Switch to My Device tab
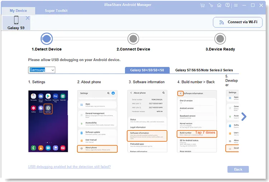 [18, 11]
